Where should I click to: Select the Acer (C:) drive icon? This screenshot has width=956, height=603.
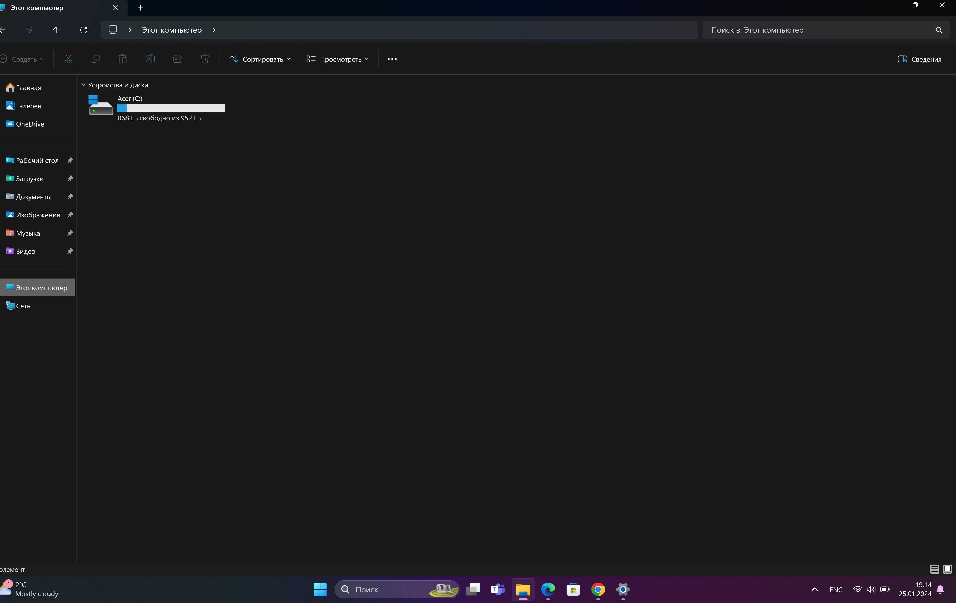click(100, 105)
